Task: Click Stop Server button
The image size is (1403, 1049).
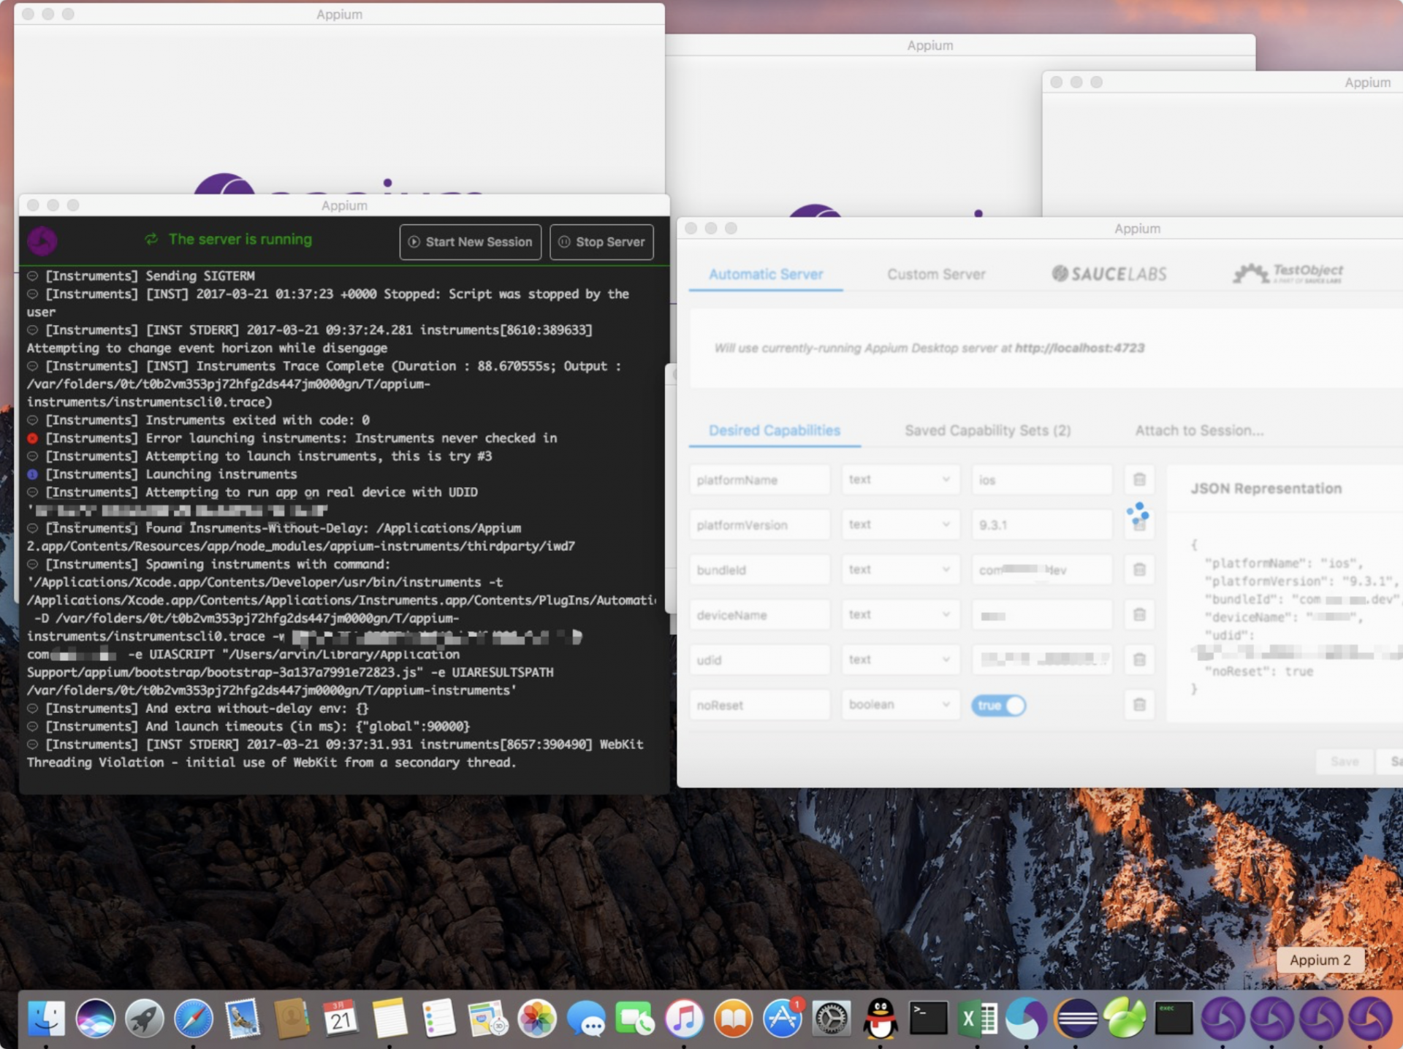Action: click(601, 242)
